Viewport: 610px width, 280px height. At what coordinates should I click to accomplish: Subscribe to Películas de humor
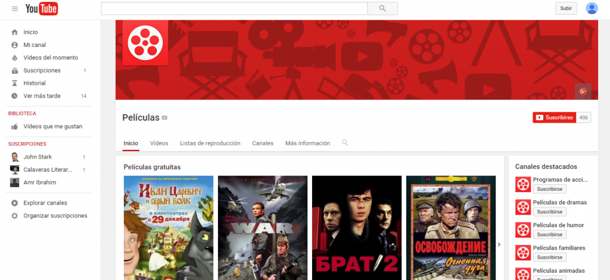(x=550, y=235)
